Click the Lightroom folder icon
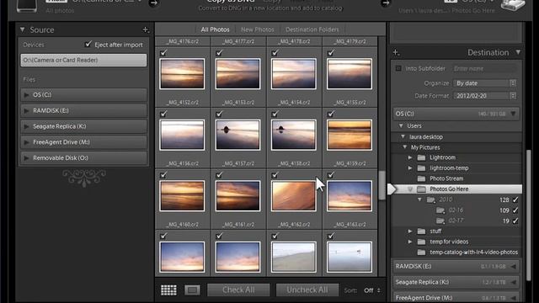The height and width of the screenshot is (303, 539). pyautogui.click(x=421, y=157)
